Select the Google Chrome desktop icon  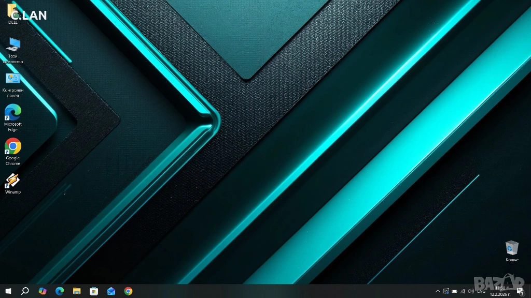[12, 147]
